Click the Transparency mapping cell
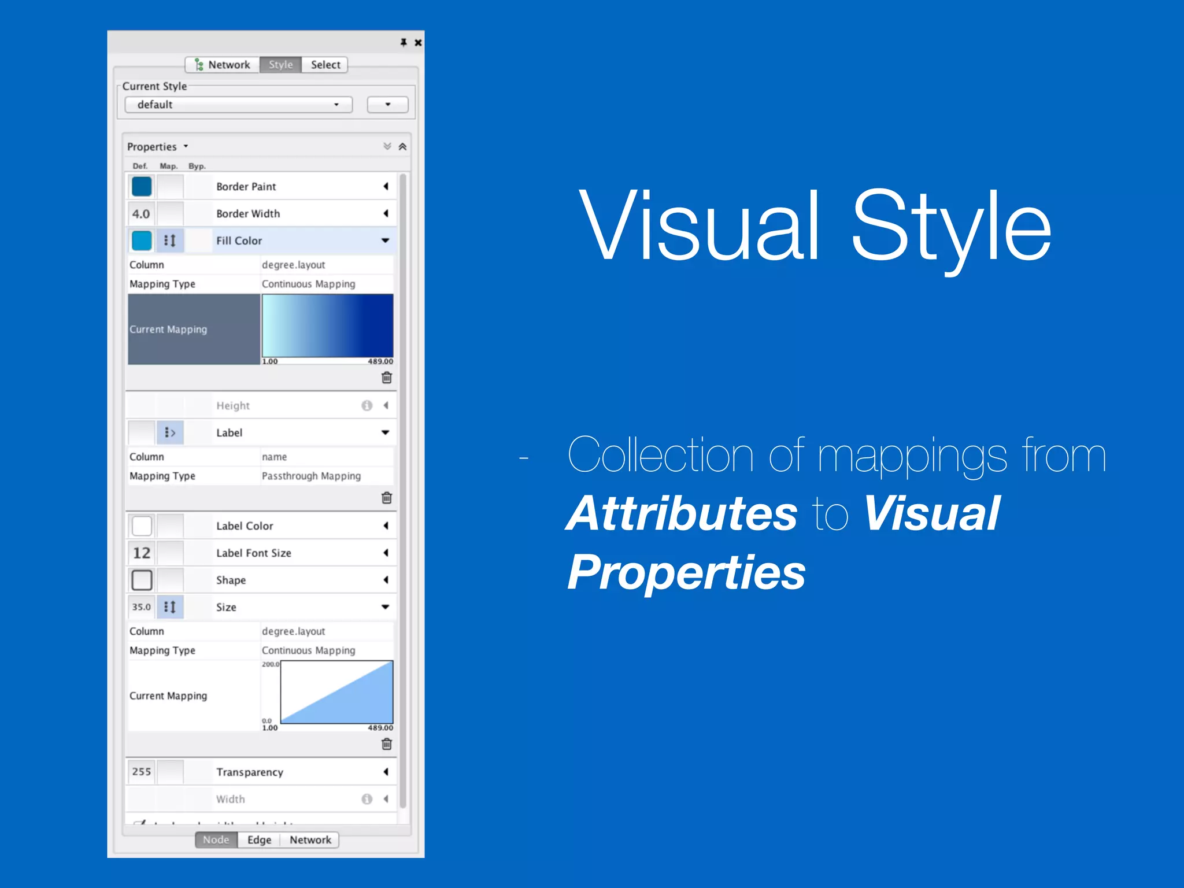This screenshot has height=888, width=1184. (x=171, y=772)
